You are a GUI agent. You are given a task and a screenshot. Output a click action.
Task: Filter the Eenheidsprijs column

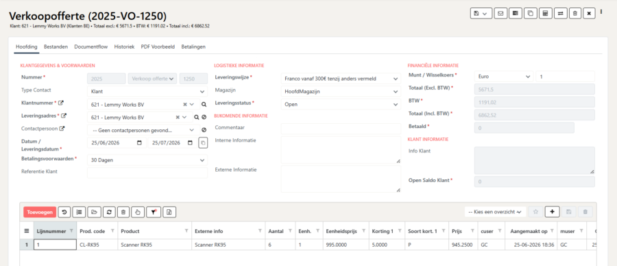click(363, 231)
